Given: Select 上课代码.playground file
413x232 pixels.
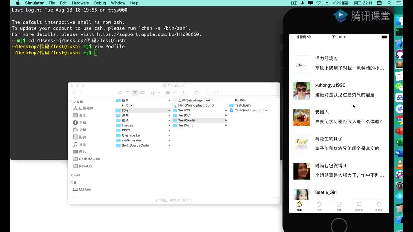Looking at the screenshot, I should point(191,100).
